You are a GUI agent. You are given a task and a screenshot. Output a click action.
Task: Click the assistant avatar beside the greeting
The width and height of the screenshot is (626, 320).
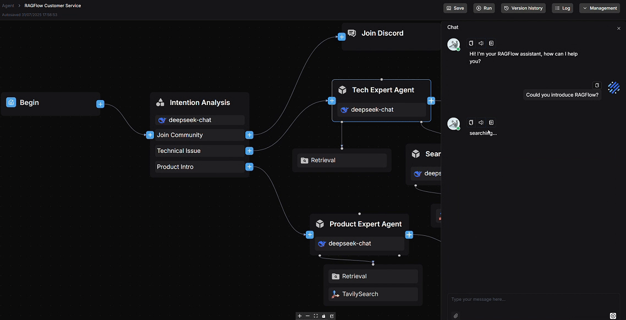453,45
